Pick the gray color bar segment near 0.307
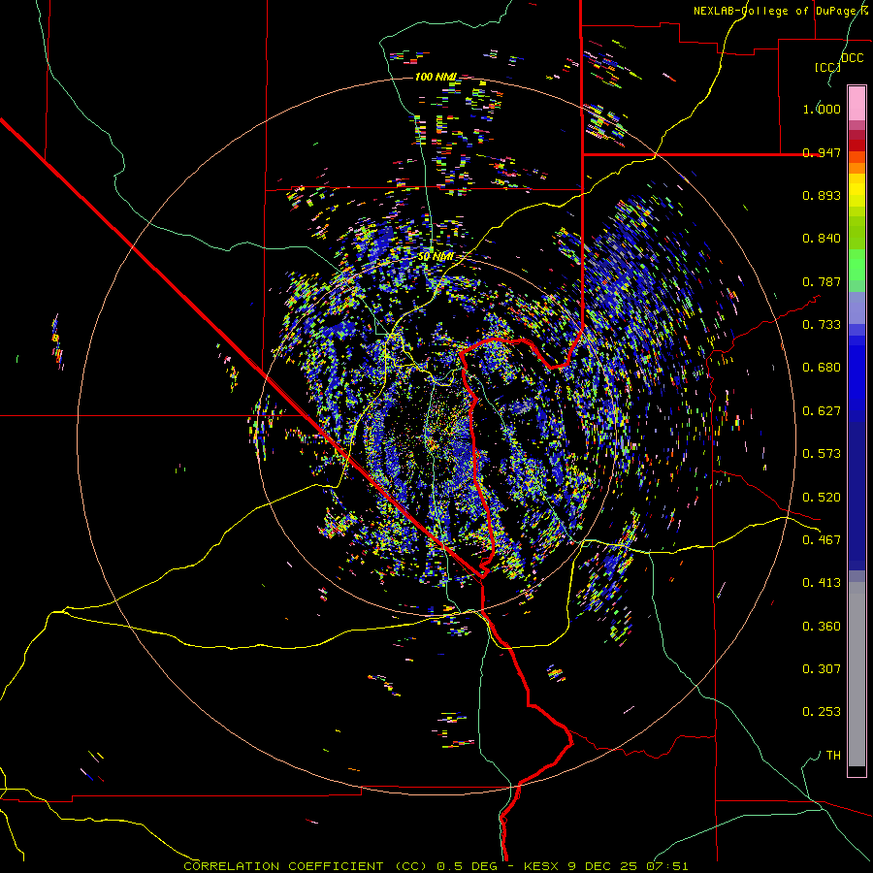 coord(857,674)
